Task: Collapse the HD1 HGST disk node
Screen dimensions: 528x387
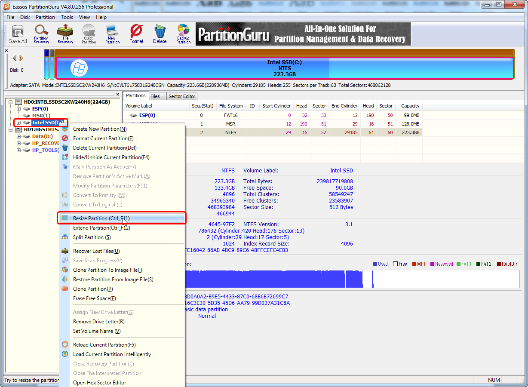Action: tap(11, 129)
